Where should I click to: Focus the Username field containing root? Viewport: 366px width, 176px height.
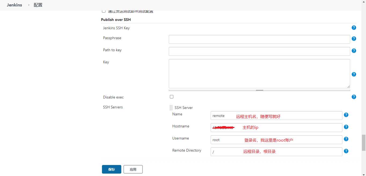coord(276,140)
